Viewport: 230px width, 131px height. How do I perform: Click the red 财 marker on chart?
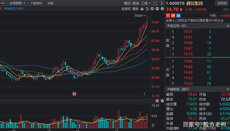click(74, 94)
